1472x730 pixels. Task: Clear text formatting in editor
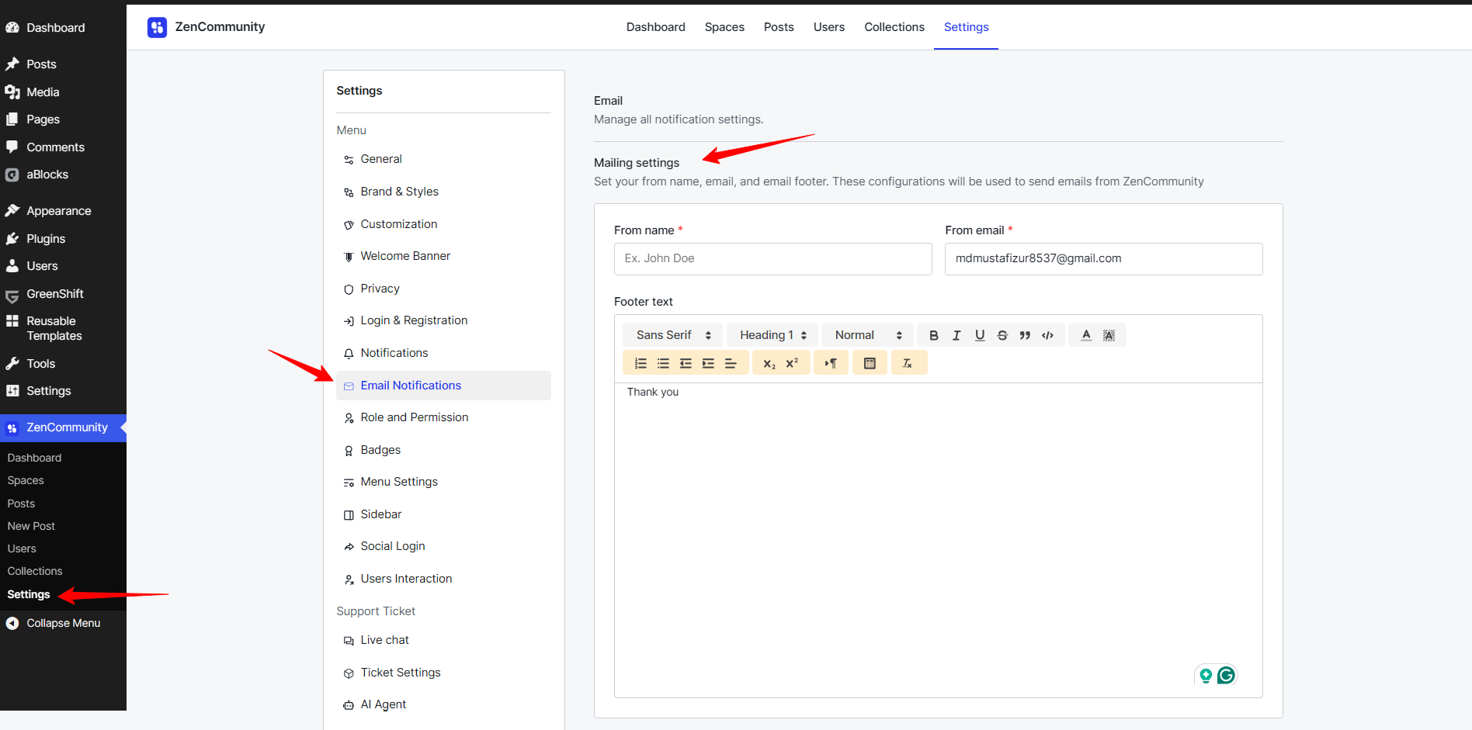pyautogui.click(x=908, y=363)
